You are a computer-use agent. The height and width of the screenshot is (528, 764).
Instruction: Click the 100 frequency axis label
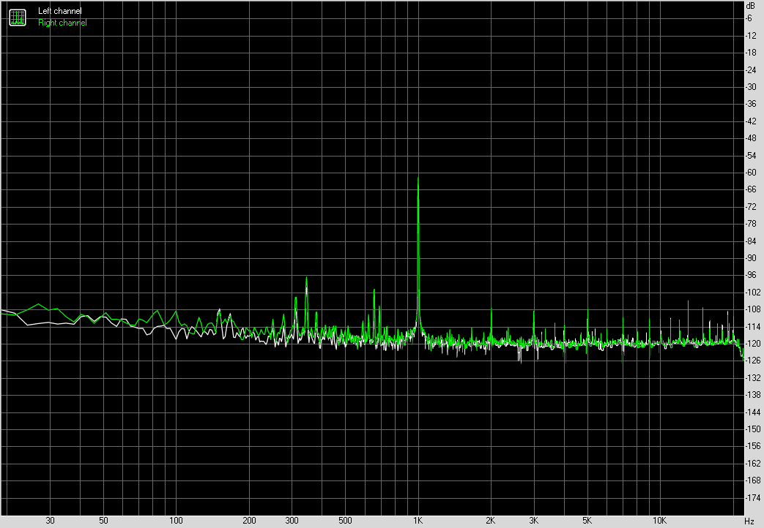(176, 521)
